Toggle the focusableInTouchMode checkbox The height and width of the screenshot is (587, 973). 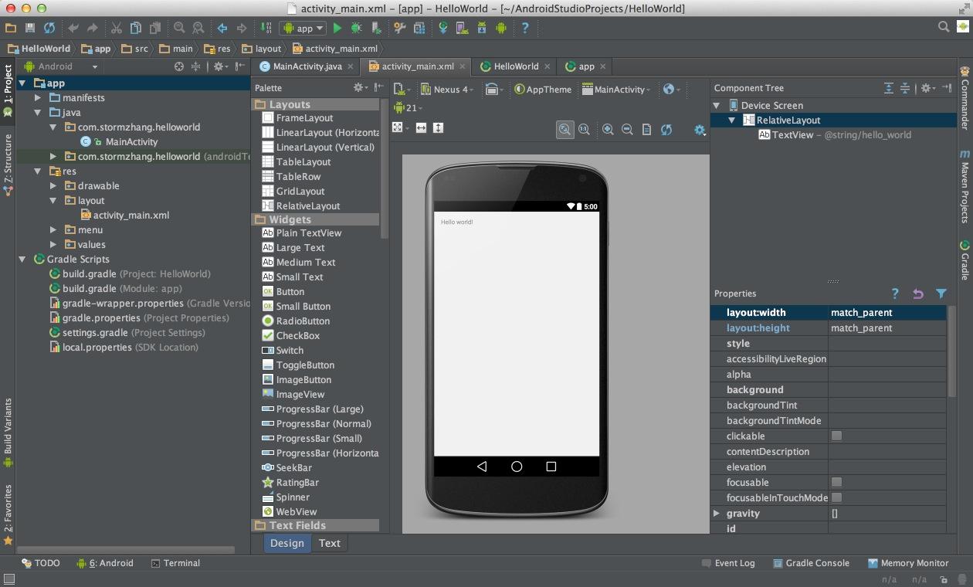837,497
